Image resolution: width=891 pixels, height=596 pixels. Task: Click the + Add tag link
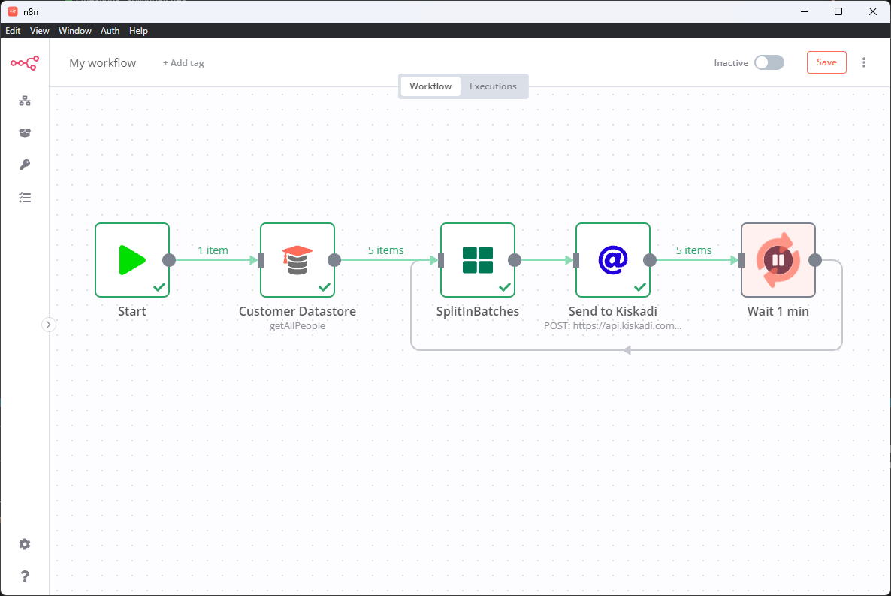click(x=183, y=63)
